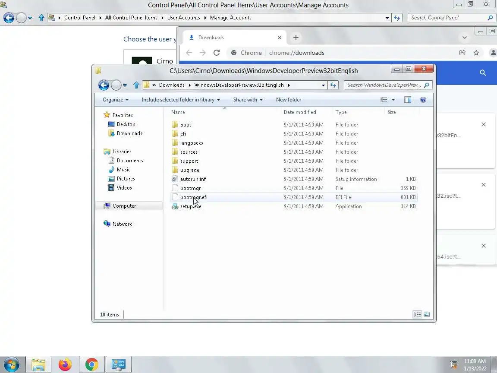Viewport: 497px width, 373px height.
Task: Go up one folder level in Explorer
Action: (x=136, y=85)
